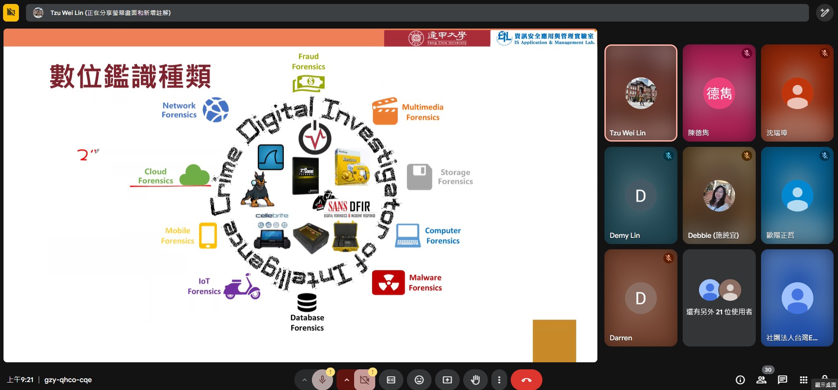
Task: Open the emoji reactions picker
Action: pos(419,380)
